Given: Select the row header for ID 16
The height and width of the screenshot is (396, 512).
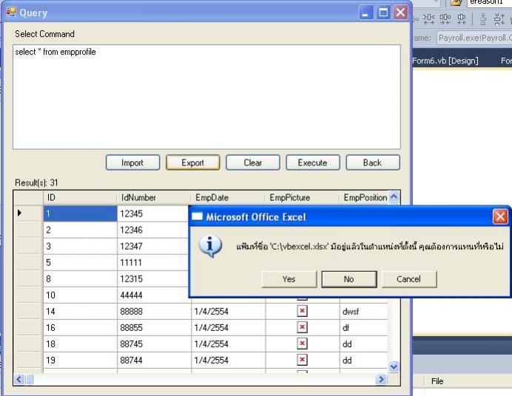Looking at the screenshot, I should click(28, 328).
